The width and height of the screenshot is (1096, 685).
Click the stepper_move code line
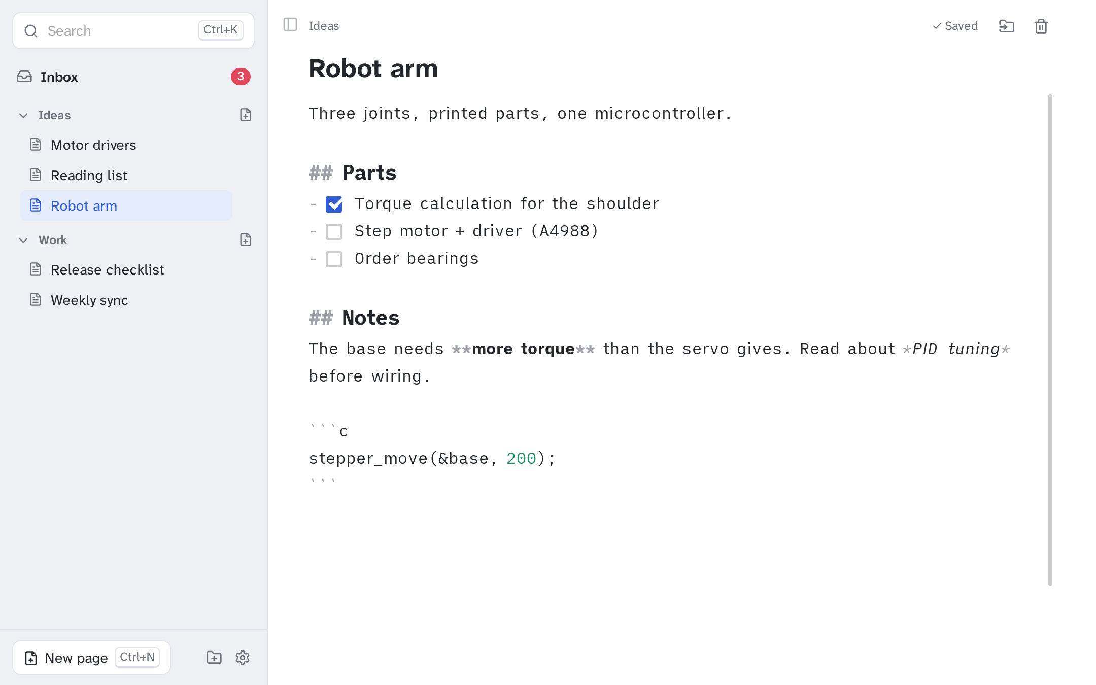click(432, 459)
